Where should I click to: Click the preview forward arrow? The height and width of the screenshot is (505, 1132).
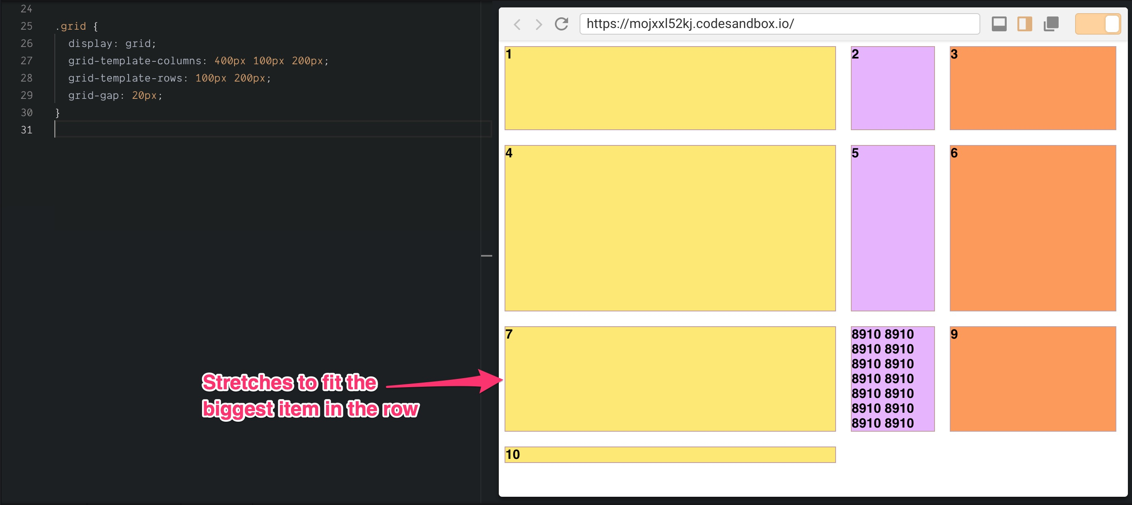(538, 24)
